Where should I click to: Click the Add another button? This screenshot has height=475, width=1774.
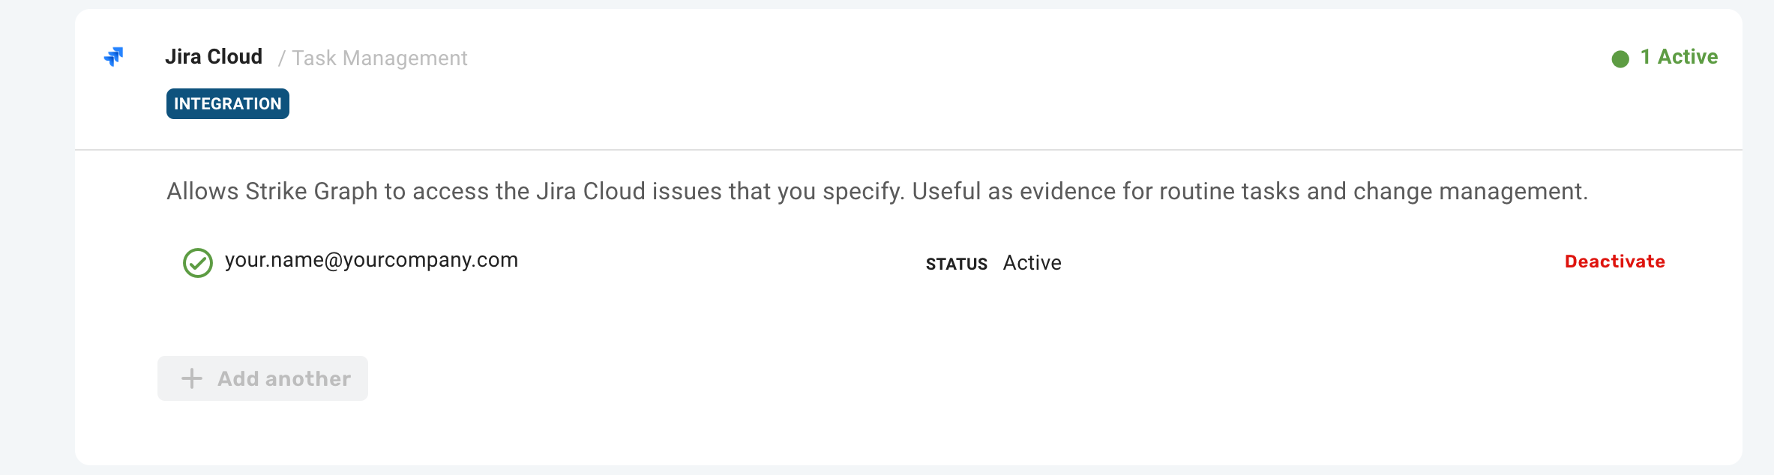[262, 378]
